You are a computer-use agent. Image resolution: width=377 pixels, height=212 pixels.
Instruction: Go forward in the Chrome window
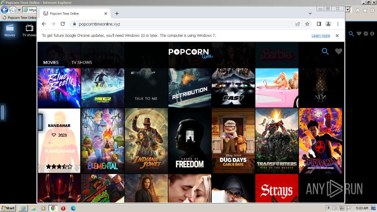[x=53, y=24]
